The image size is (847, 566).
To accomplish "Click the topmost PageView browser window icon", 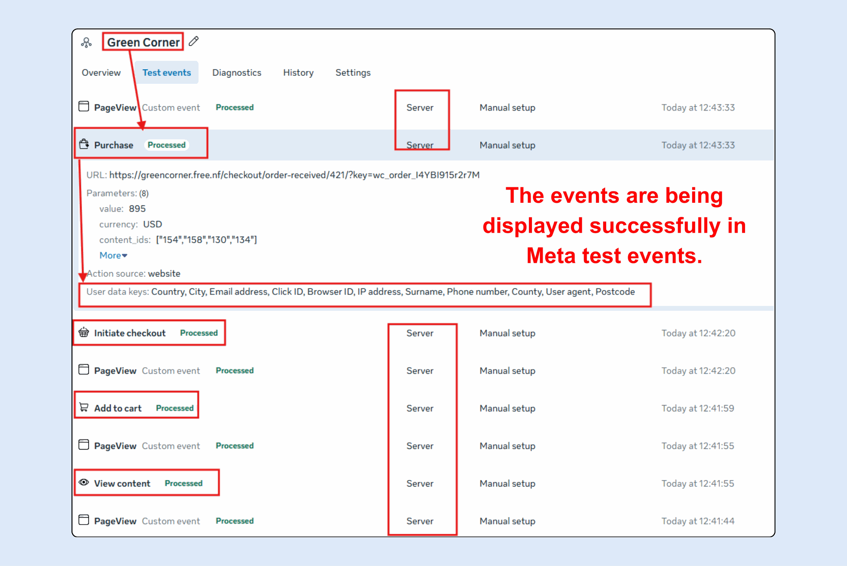I will click(84, 107).
